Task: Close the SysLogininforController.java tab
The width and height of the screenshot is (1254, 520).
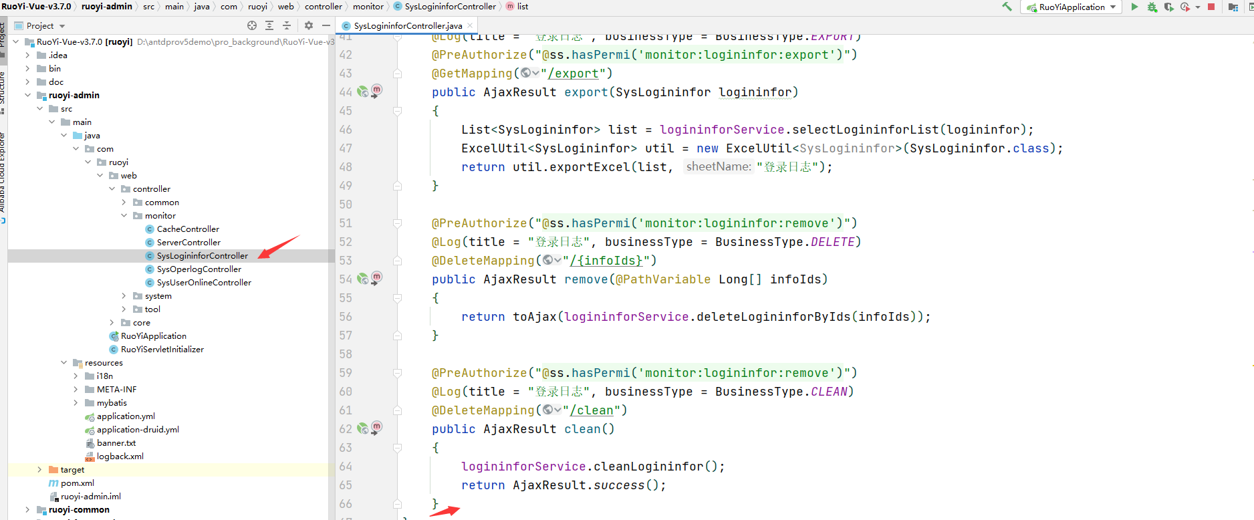Action: pyautogui.click(x=470, y=25)
